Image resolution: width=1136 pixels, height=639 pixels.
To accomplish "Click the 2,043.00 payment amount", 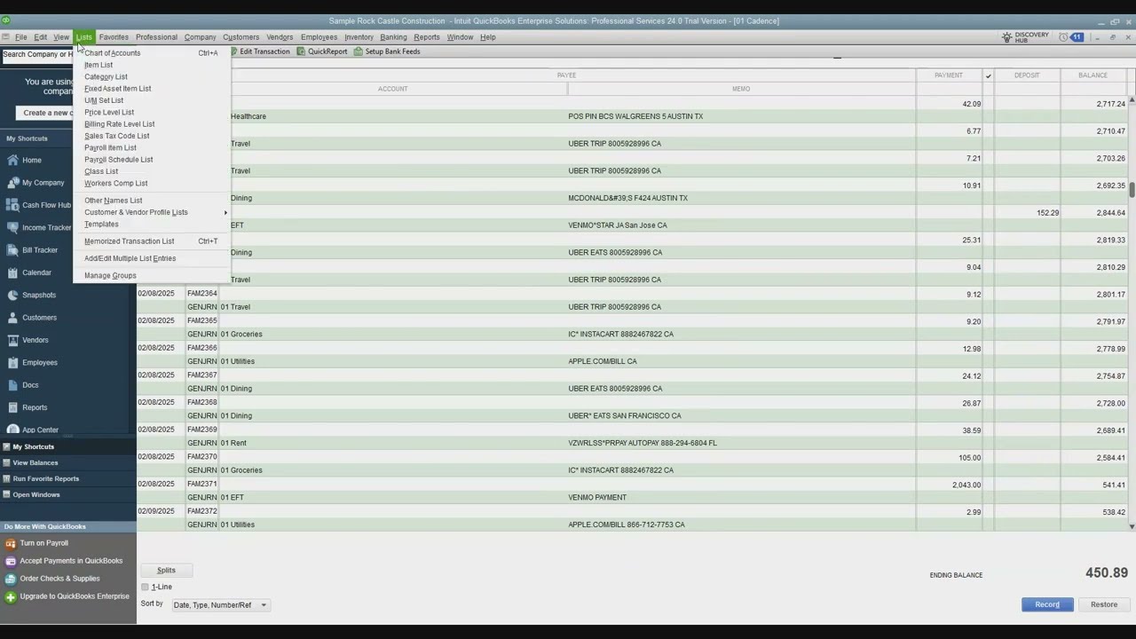I will [966, 485].
